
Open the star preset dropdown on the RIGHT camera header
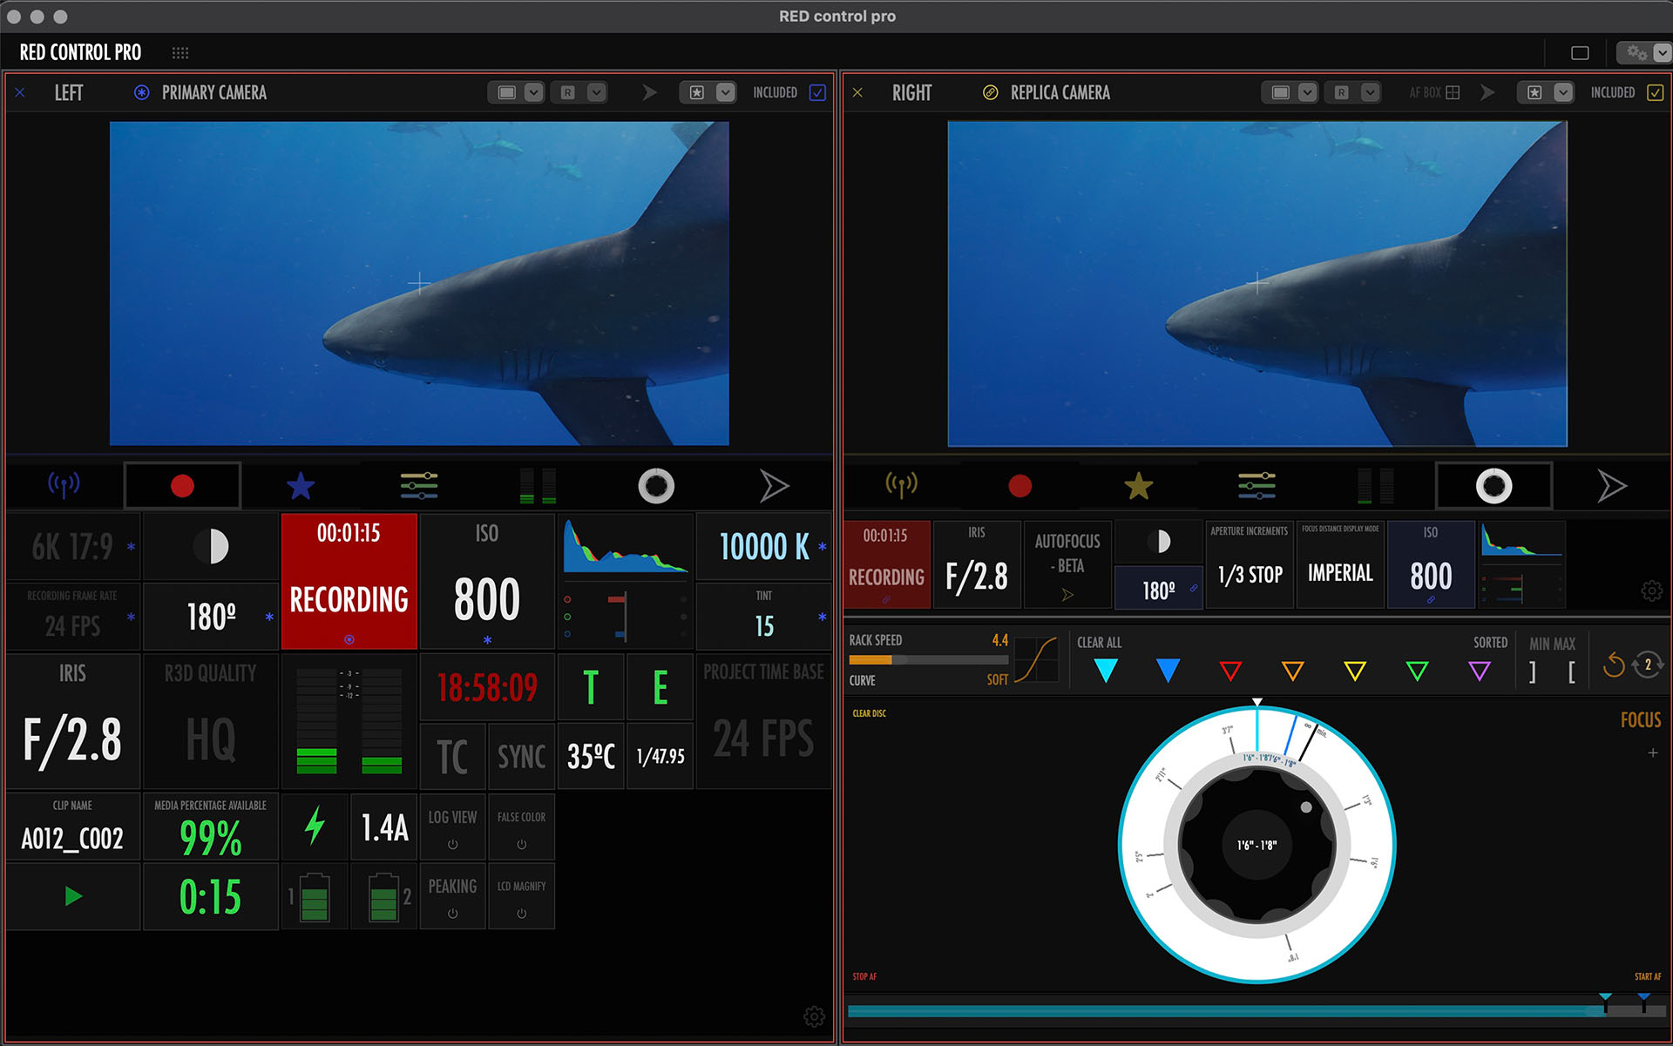1563,91
